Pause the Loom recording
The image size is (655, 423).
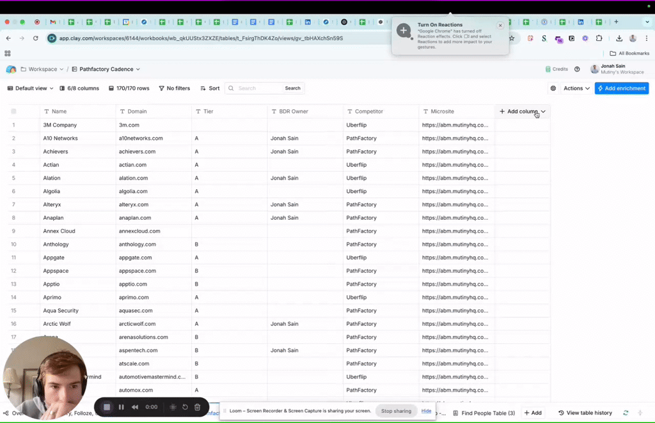[x=121, y=407]
